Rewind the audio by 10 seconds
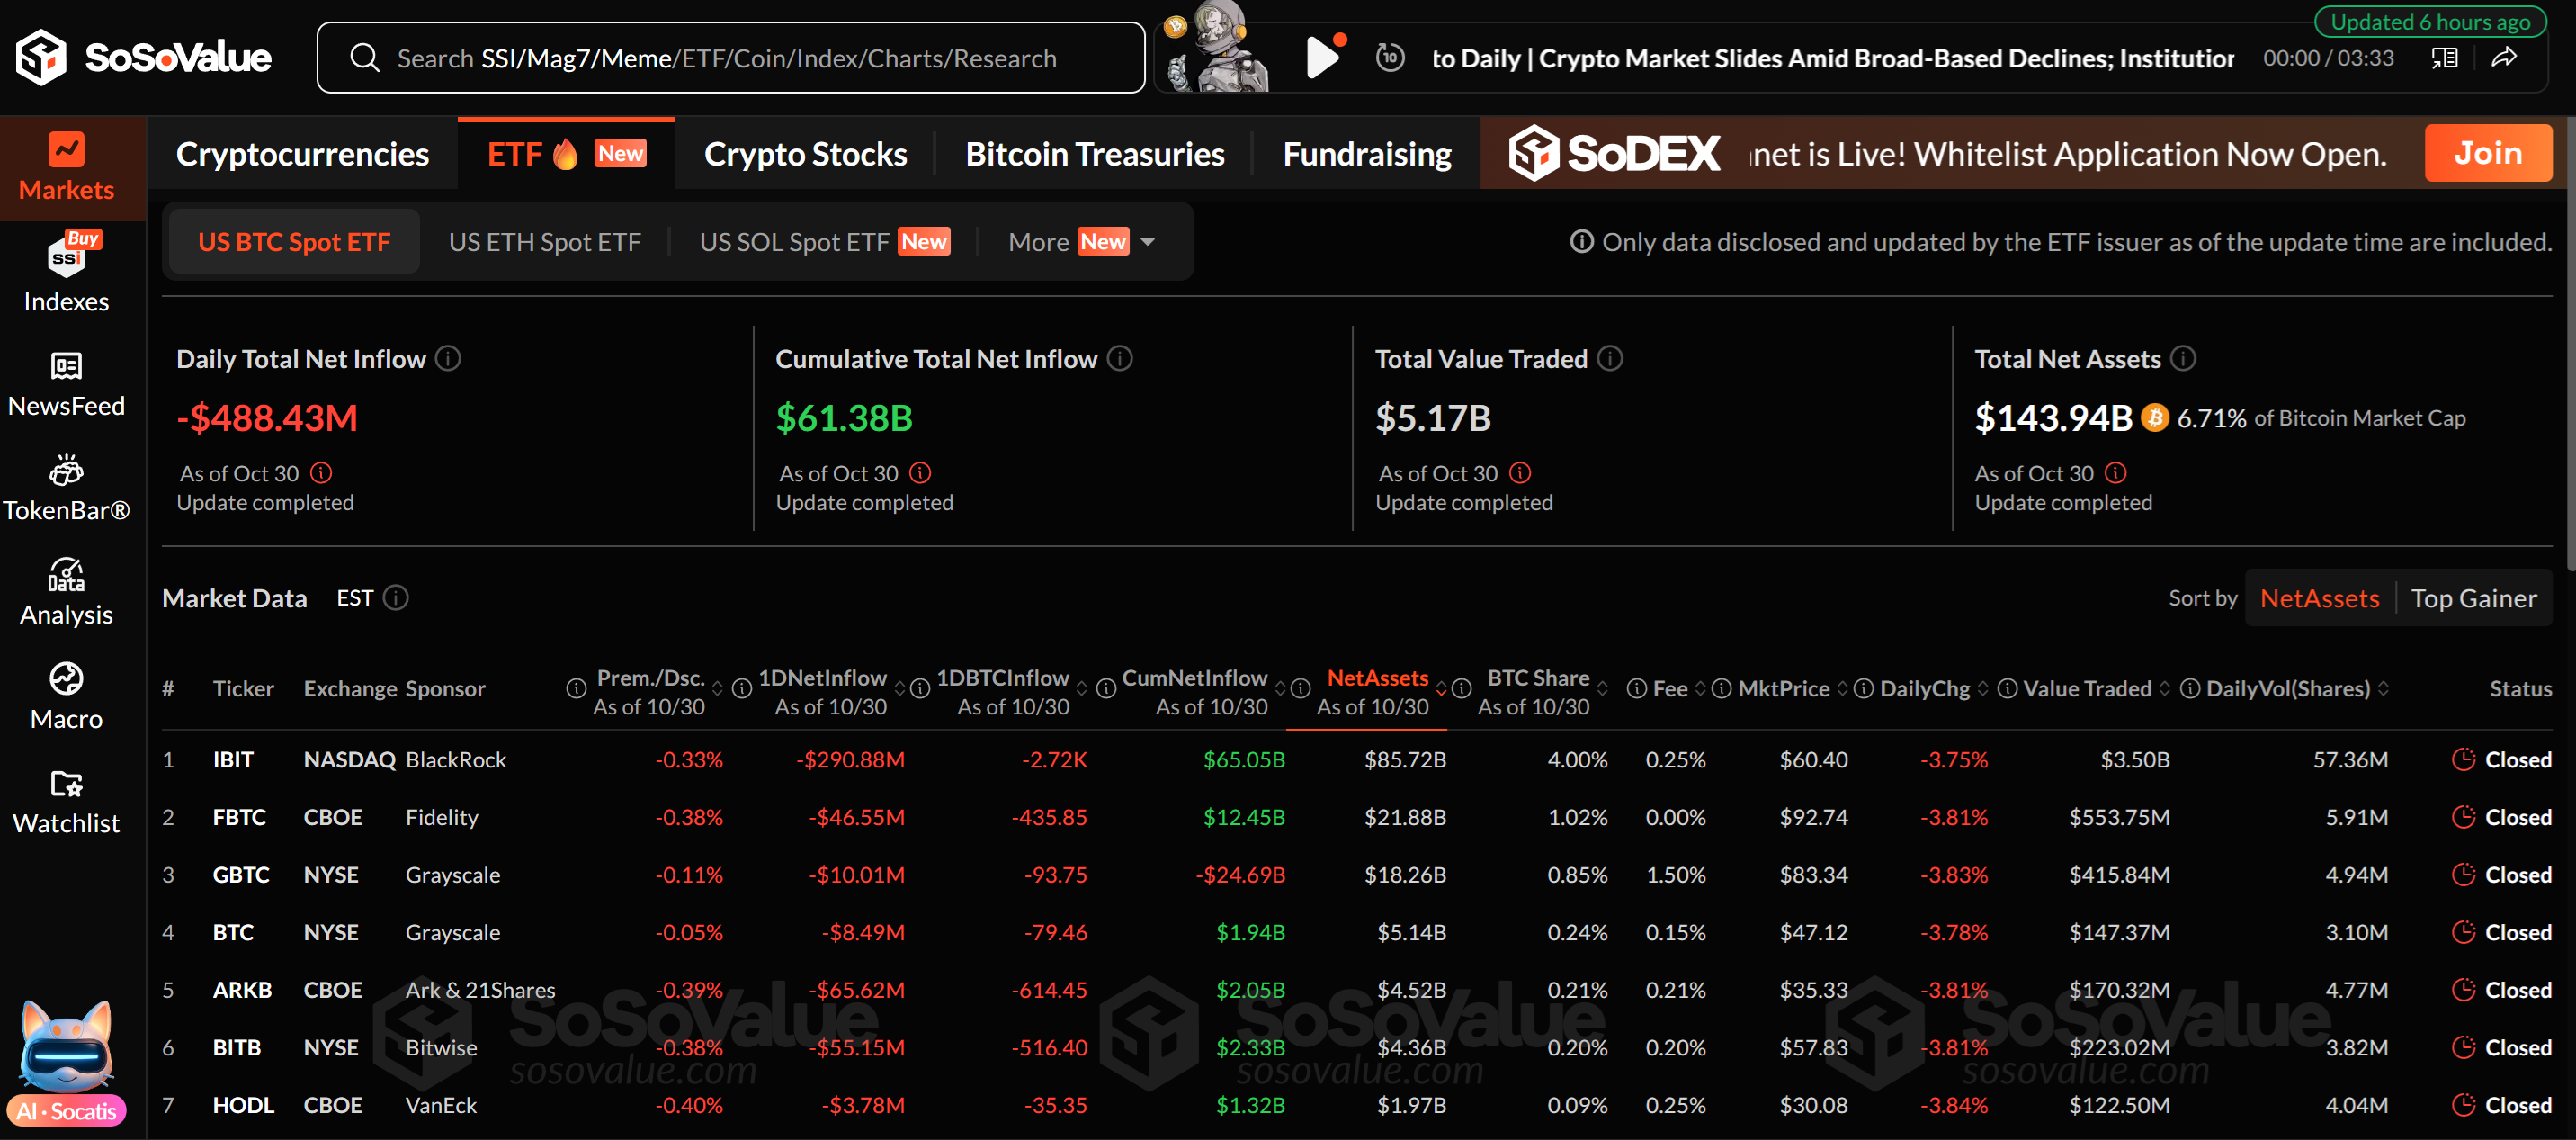Image resolution: width=2576 pixels, height=1140 pixels. tap(1390, 58)
